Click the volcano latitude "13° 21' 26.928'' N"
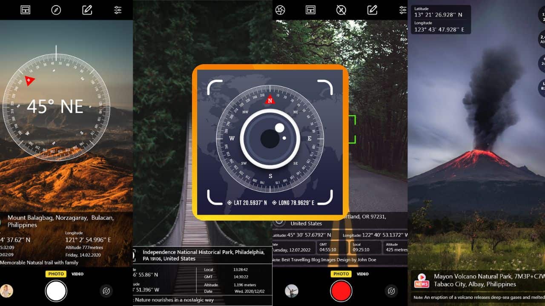Screen dimensions: 545x306 pyautogui.click(x=439, y=15)
